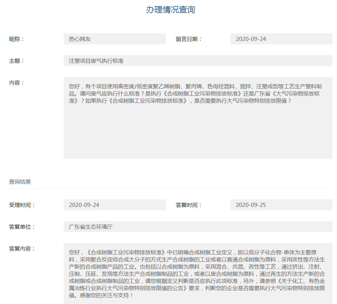Click inside the 答复内容 reply text area

[198, 273]
